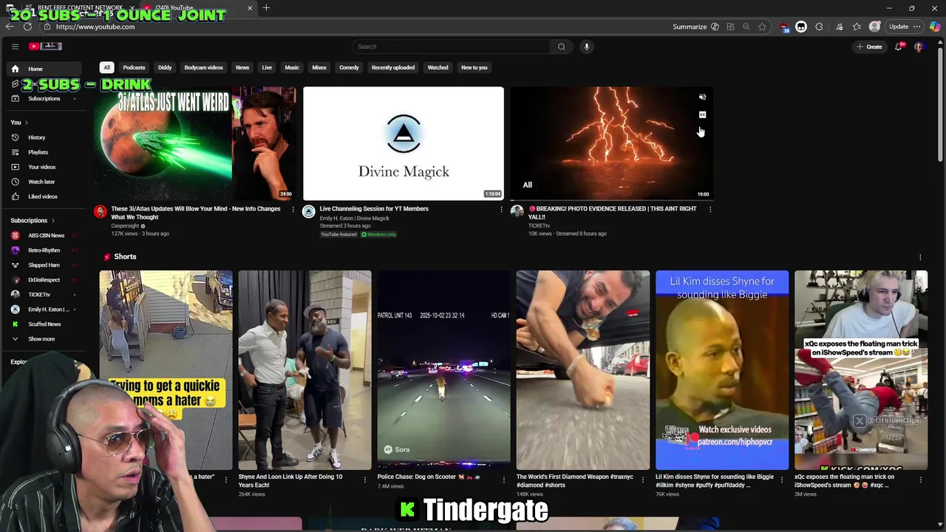Image resolution: width=946 pixels, height=532 pixels.
Task: Click the YouTube logo
Action: point(46,47)
